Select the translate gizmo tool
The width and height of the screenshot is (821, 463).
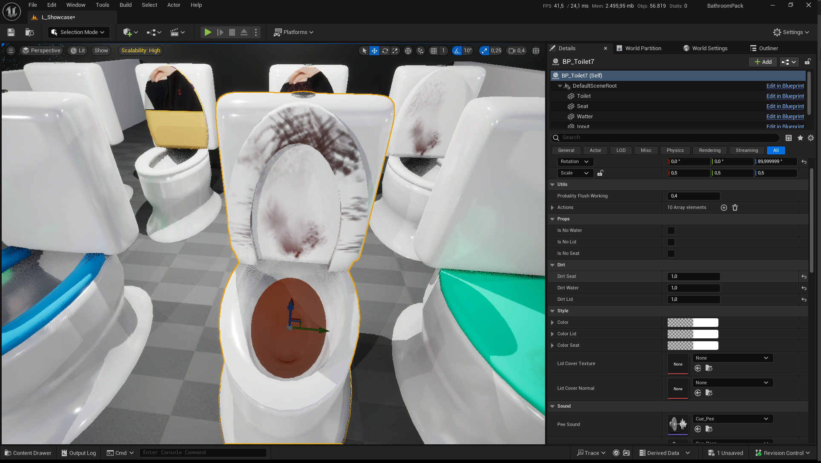(374, 51)
